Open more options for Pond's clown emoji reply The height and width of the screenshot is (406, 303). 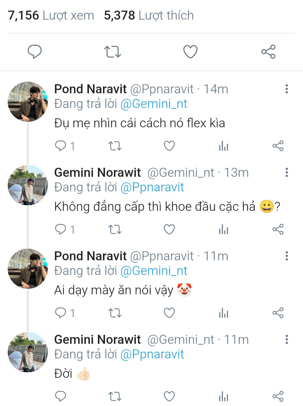tap(286, 256)
